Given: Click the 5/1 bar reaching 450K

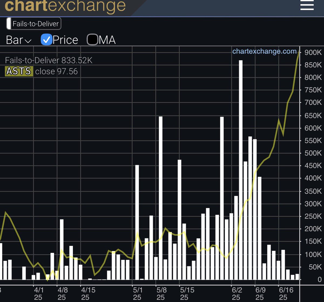Looking at the screenshot, I should 137,222.
